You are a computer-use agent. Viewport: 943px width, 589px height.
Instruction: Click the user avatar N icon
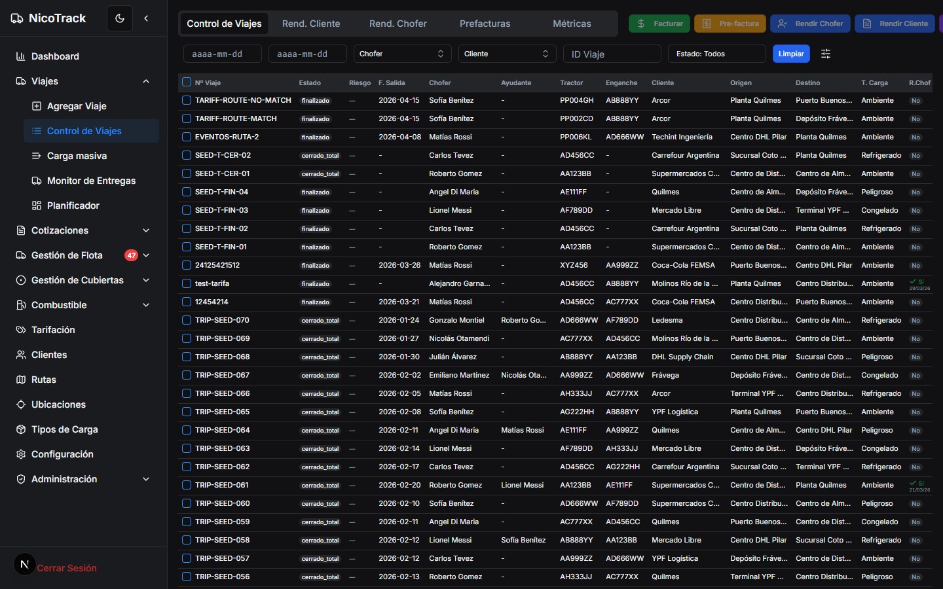(24, 564)
